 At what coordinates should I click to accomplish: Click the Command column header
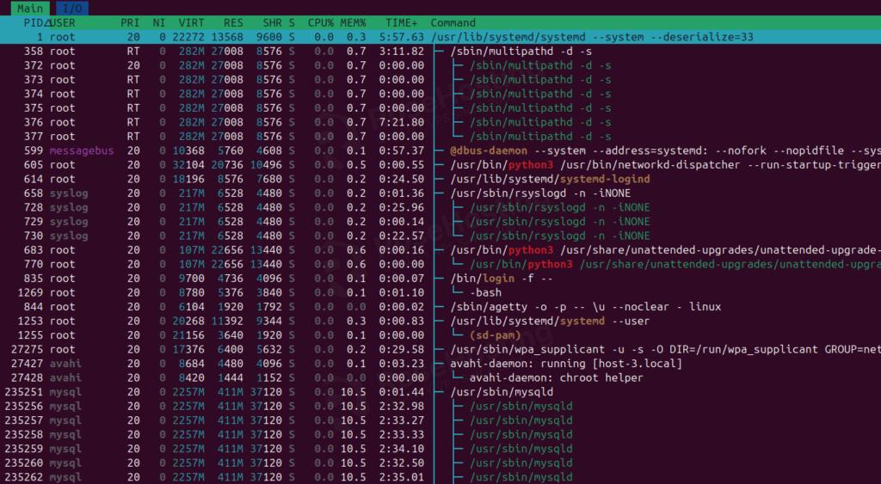[x=453, y=23]
